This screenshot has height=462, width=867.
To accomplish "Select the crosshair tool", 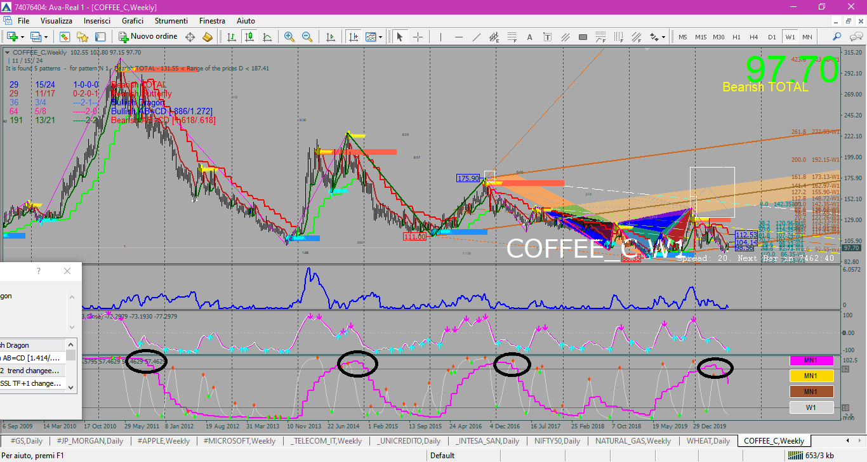I will [x=418, y=37].
